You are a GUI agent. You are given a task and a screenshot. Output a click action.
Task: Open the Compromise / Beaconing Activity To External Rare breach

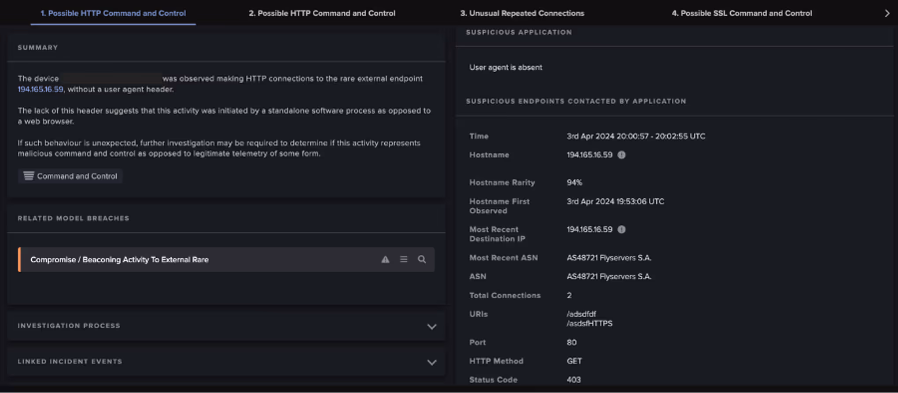click(119, 260)
